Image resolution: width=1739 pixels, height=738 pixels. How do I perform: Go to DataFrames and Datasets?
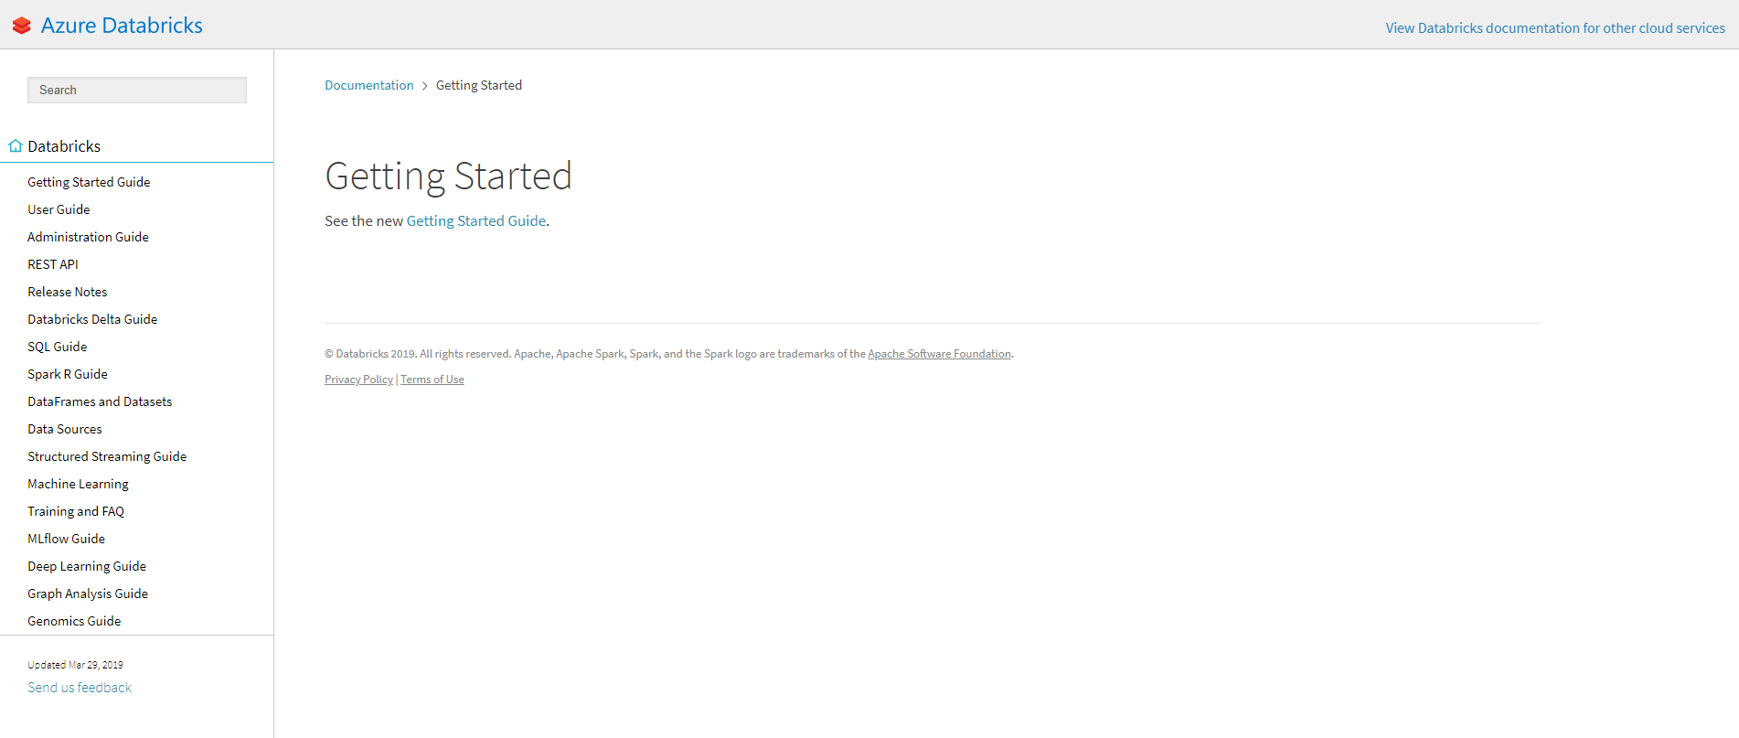tap(100, 401)
